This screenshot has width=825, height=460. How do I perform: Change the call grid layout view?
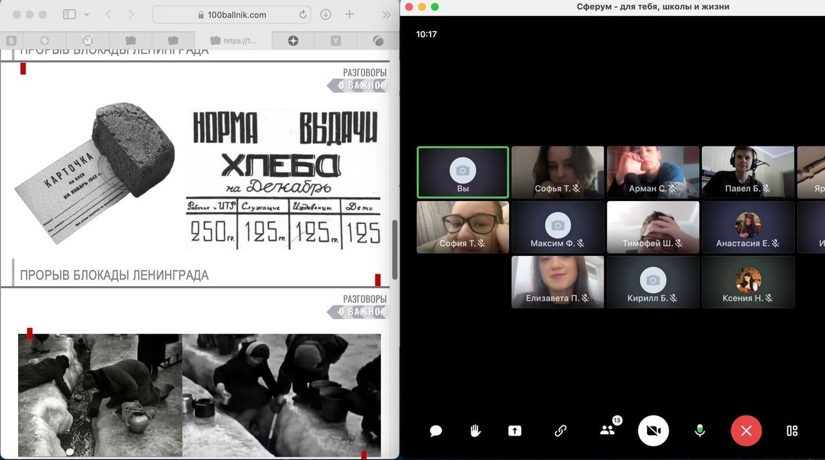point(792,431)
